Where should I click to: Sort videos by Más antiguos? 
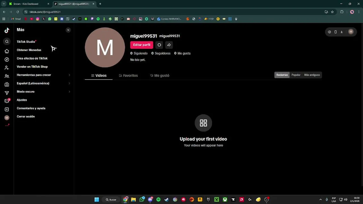pos(312,75)
